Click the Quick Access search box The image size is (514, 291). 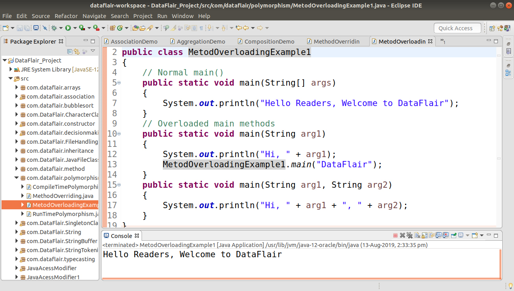pos(457,28)
